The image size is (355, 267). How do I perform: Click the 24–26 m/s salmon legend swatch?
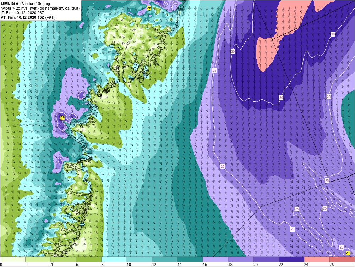coord(317,259)
